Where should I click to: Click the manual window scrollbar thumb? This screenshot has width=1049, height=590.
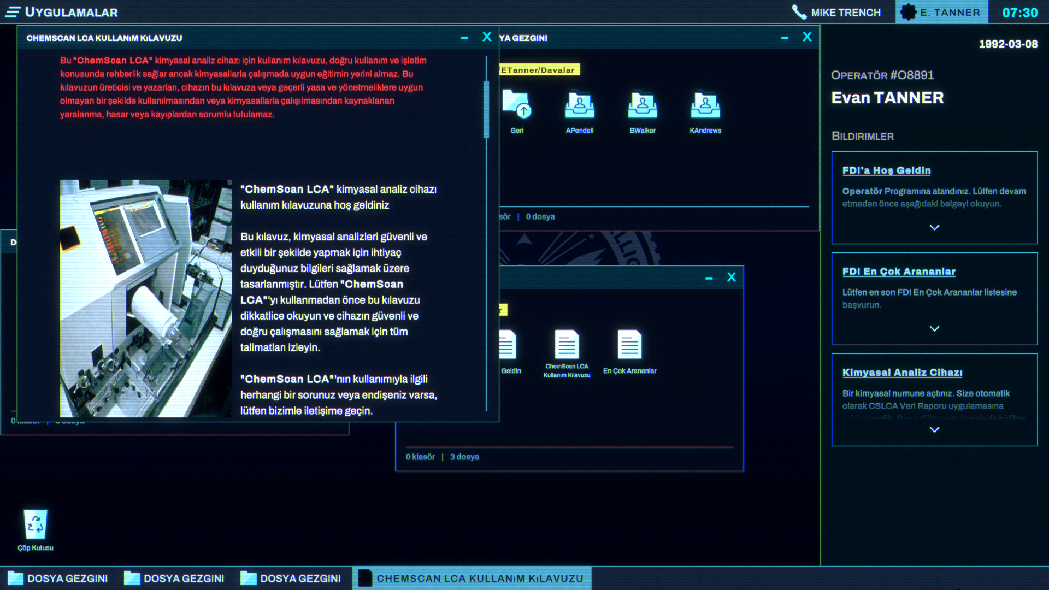point(486,109)
